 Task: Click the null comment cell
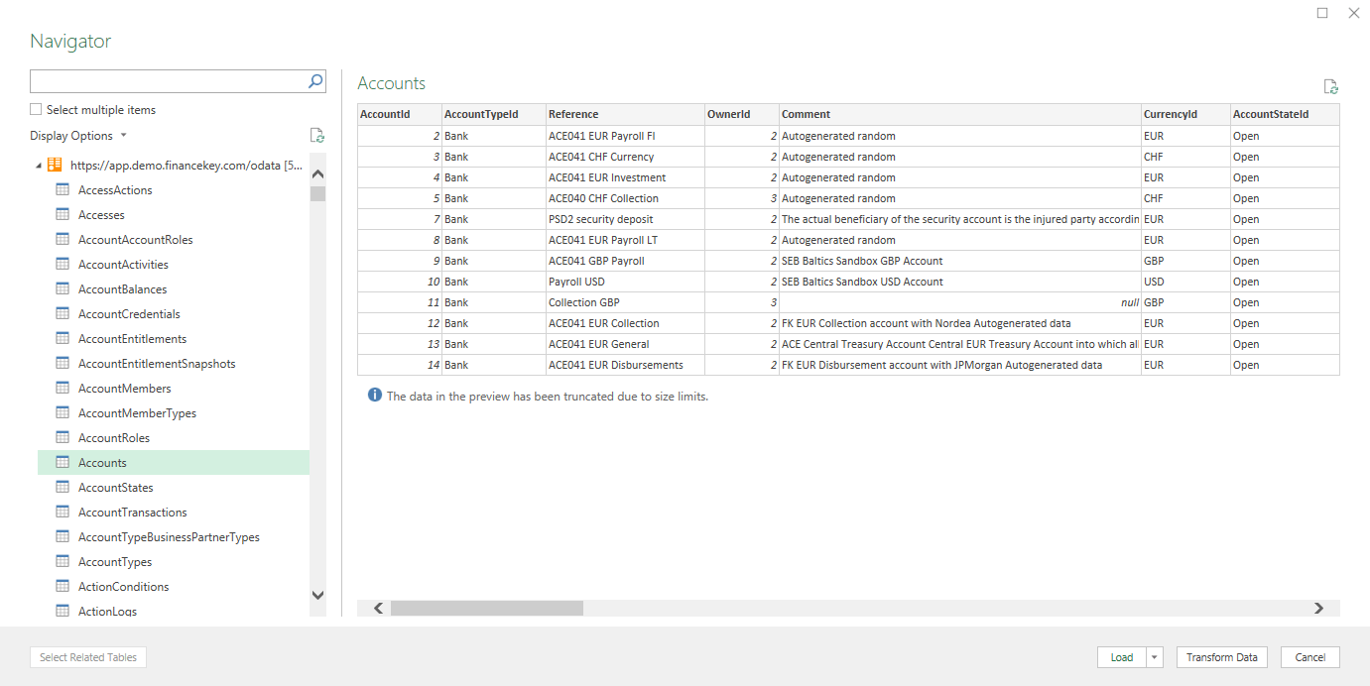(960, 302)
